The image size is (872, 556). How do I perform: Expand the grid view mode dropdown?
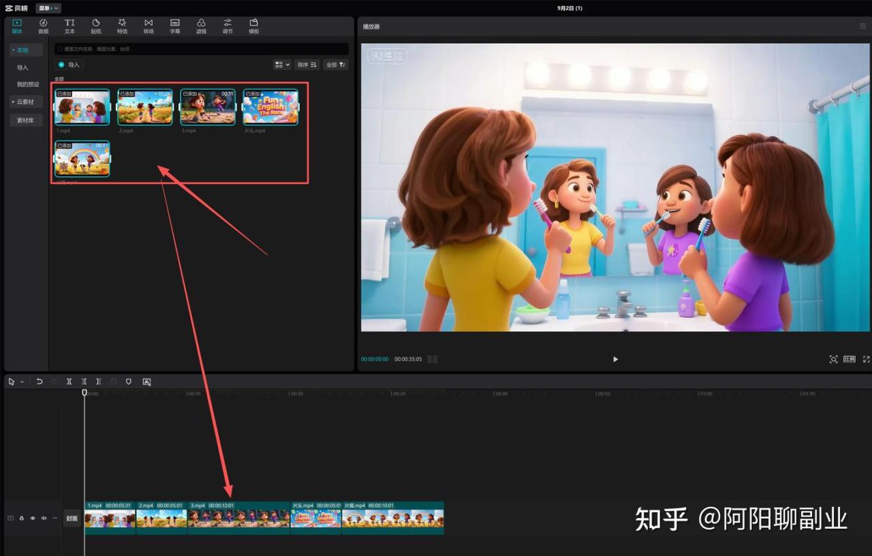tap(281, 65)
